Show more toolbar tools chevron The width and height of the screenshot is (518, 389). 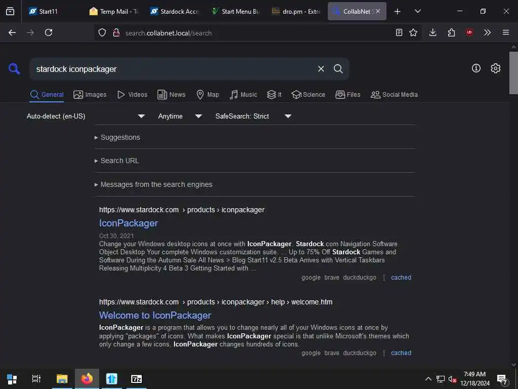click(487, 32)
